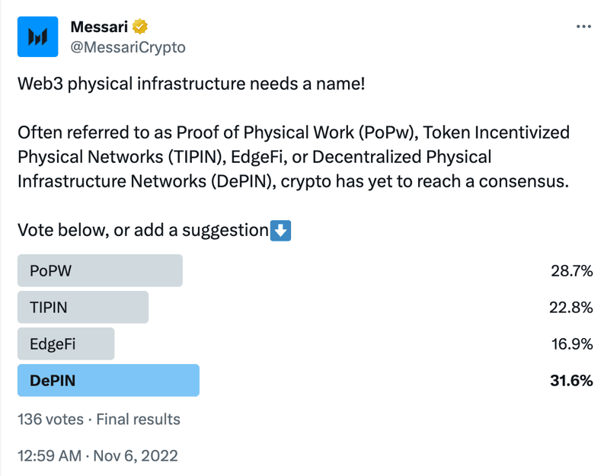Open the Messari display name link
Image resolution: width=604 pixels, height=476 pixels.
coord(99,27)
